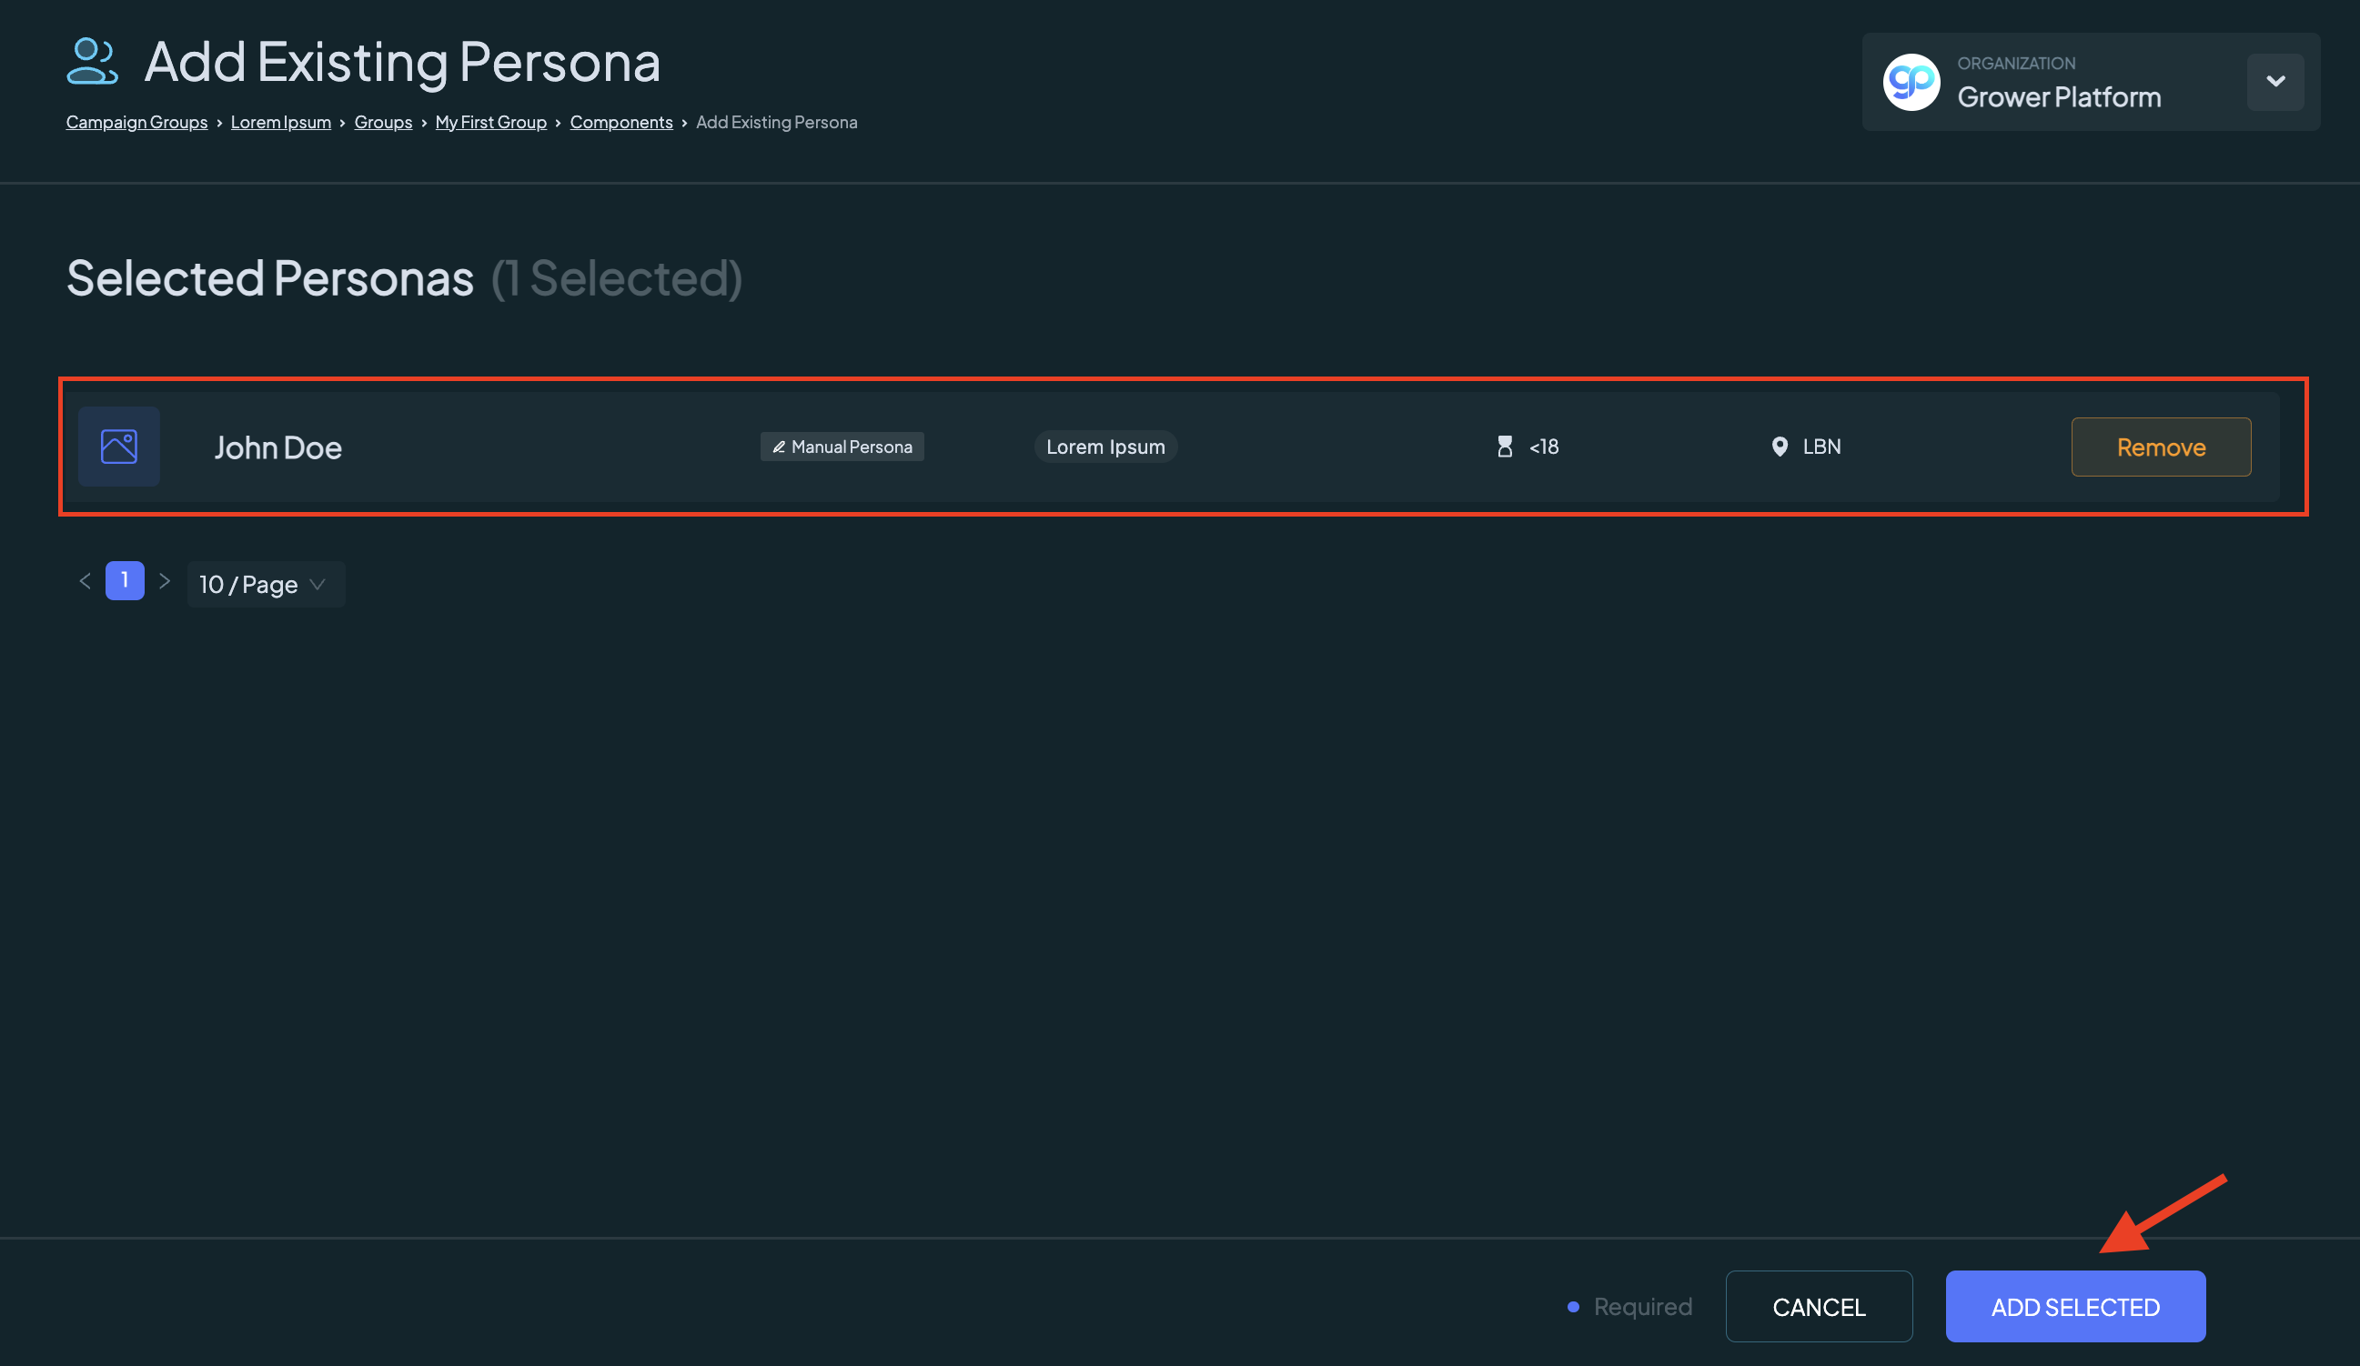
Task: Click the John Doe persona name
Action: (x=278, y=447)
